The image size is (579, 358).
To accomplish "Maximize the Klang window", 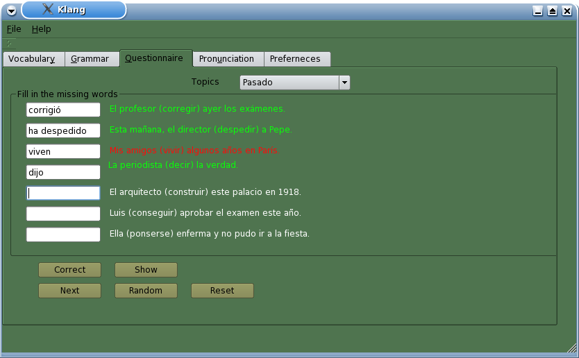I will 552,10.
